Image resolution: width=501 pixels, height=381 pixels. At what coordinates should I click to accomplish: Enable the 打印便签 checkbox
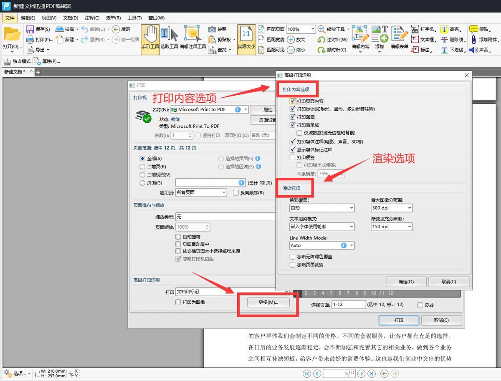pyautogui.click(x=292, y=157)
